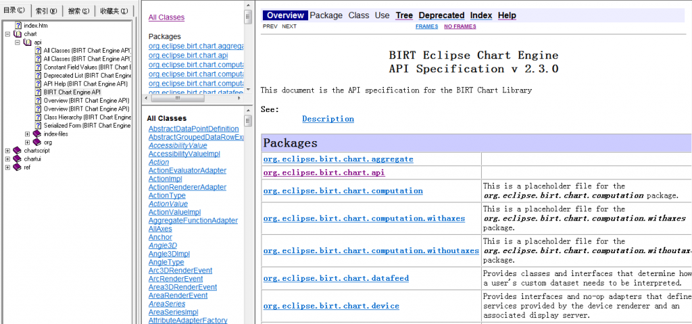692x324 pixels.
Task: Open org.eclipse.birt.chart.api in packages frame
Action: [x=188, y=55]
